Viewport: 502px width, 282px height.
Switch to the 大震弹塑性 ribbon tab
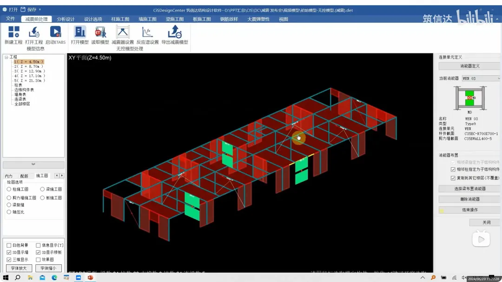258,19
